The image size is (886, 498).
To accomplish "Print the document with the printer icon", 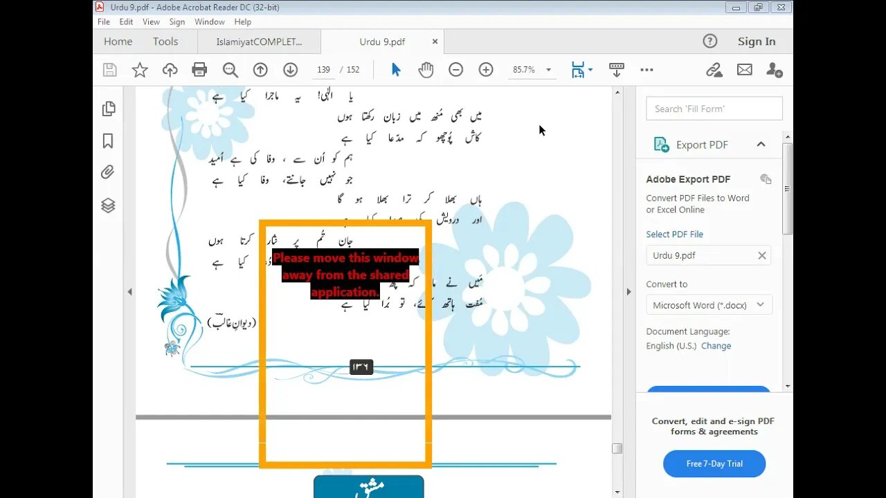I will point(199,70).
